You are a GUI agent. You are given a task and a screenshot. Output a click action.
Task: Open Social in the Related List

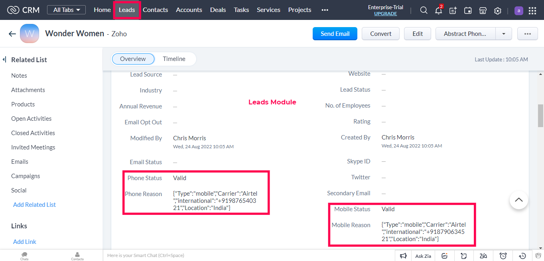[x=19, y=190]
